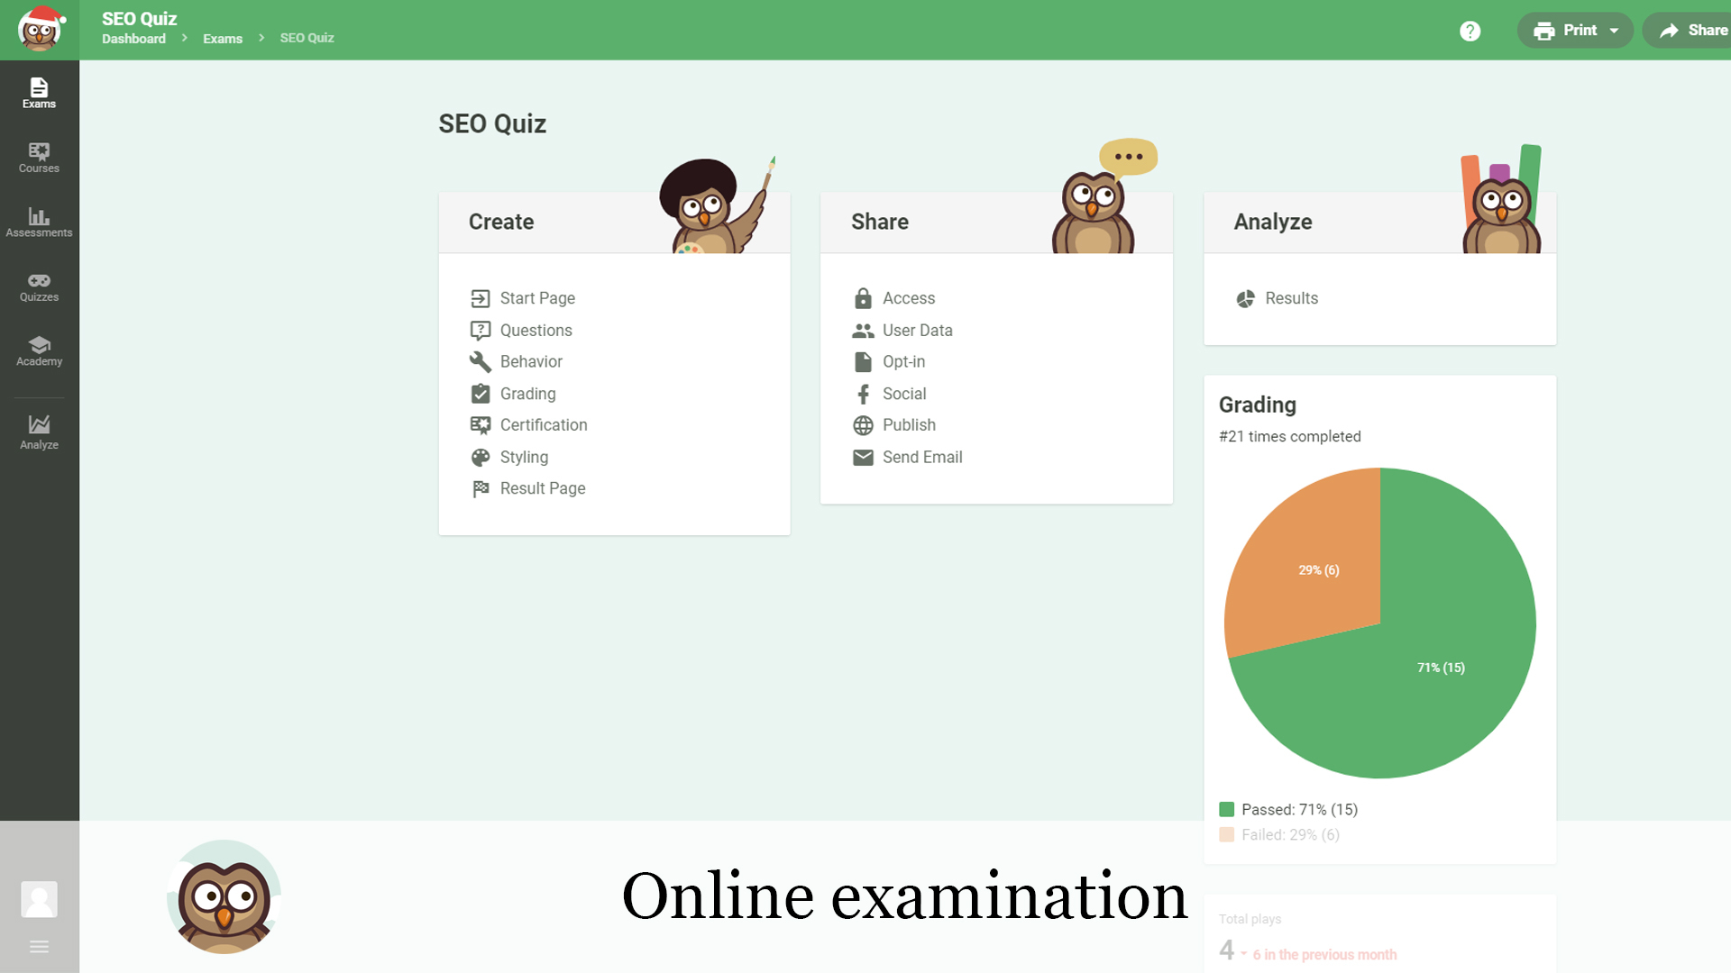Open the Access link

coord(909,298)
